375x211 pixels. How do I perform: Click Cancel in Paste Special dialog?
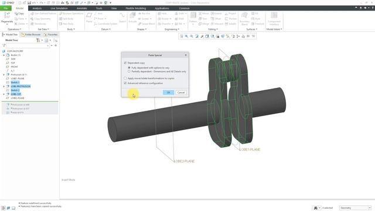pos(181,93)
